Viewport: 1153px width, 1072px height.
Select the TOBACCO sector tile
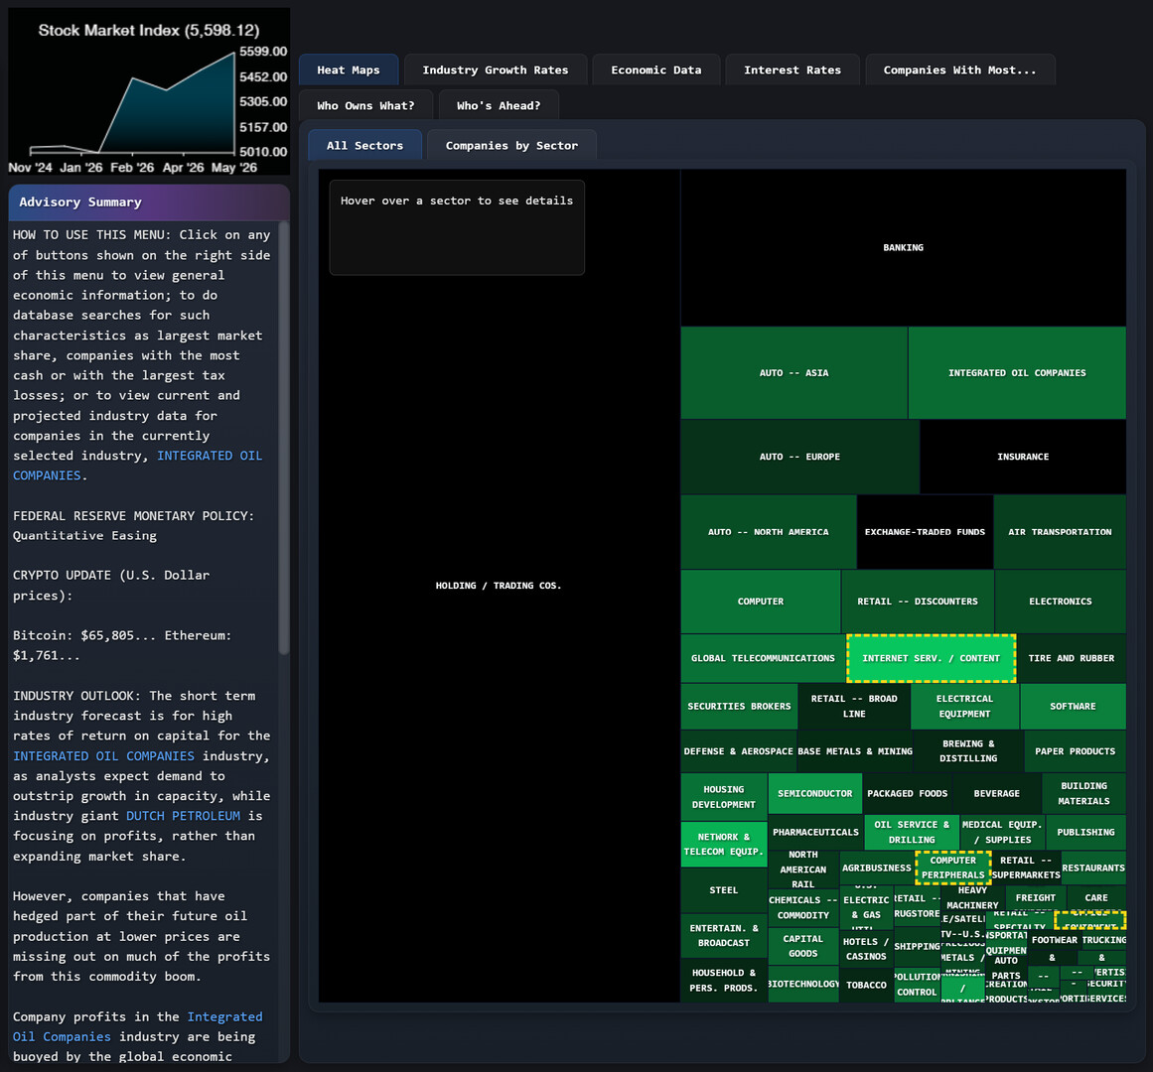pos(865,985)
